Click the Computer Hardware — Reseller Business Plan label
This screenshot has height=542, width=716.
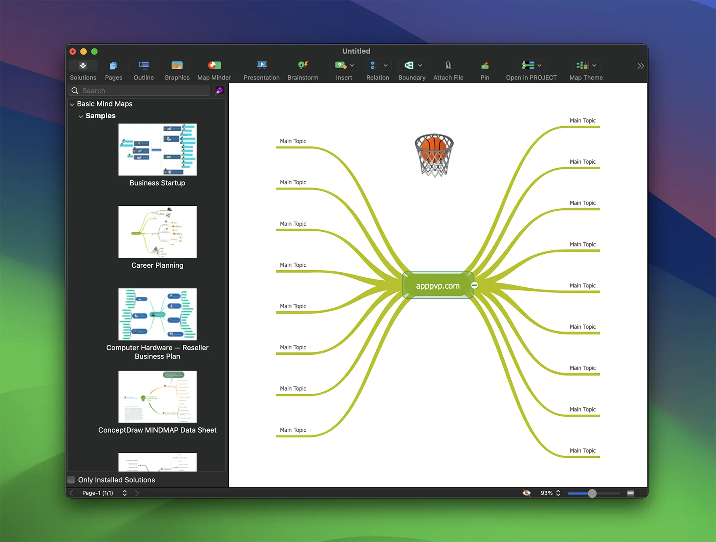coord(158,352)
